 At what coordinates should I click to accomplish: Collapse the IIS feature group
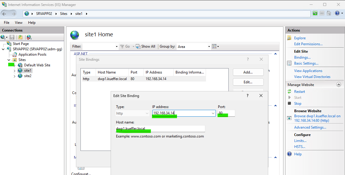tap(275, 106)
